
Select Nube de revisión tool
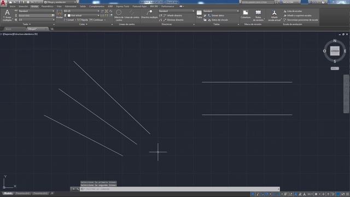(258, 15)
